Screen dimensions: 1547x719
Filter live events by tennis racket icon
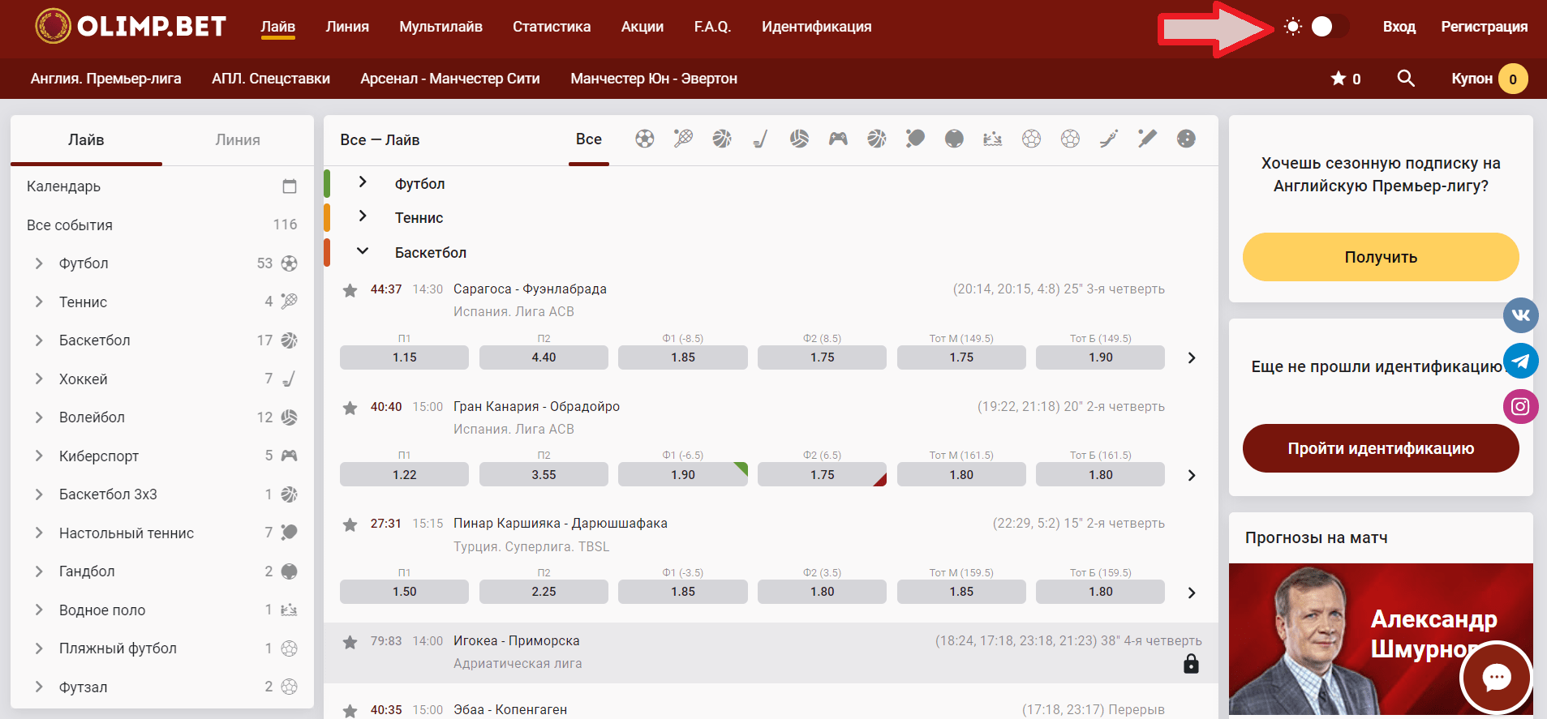pyautogui.click(x=683, y=139)
